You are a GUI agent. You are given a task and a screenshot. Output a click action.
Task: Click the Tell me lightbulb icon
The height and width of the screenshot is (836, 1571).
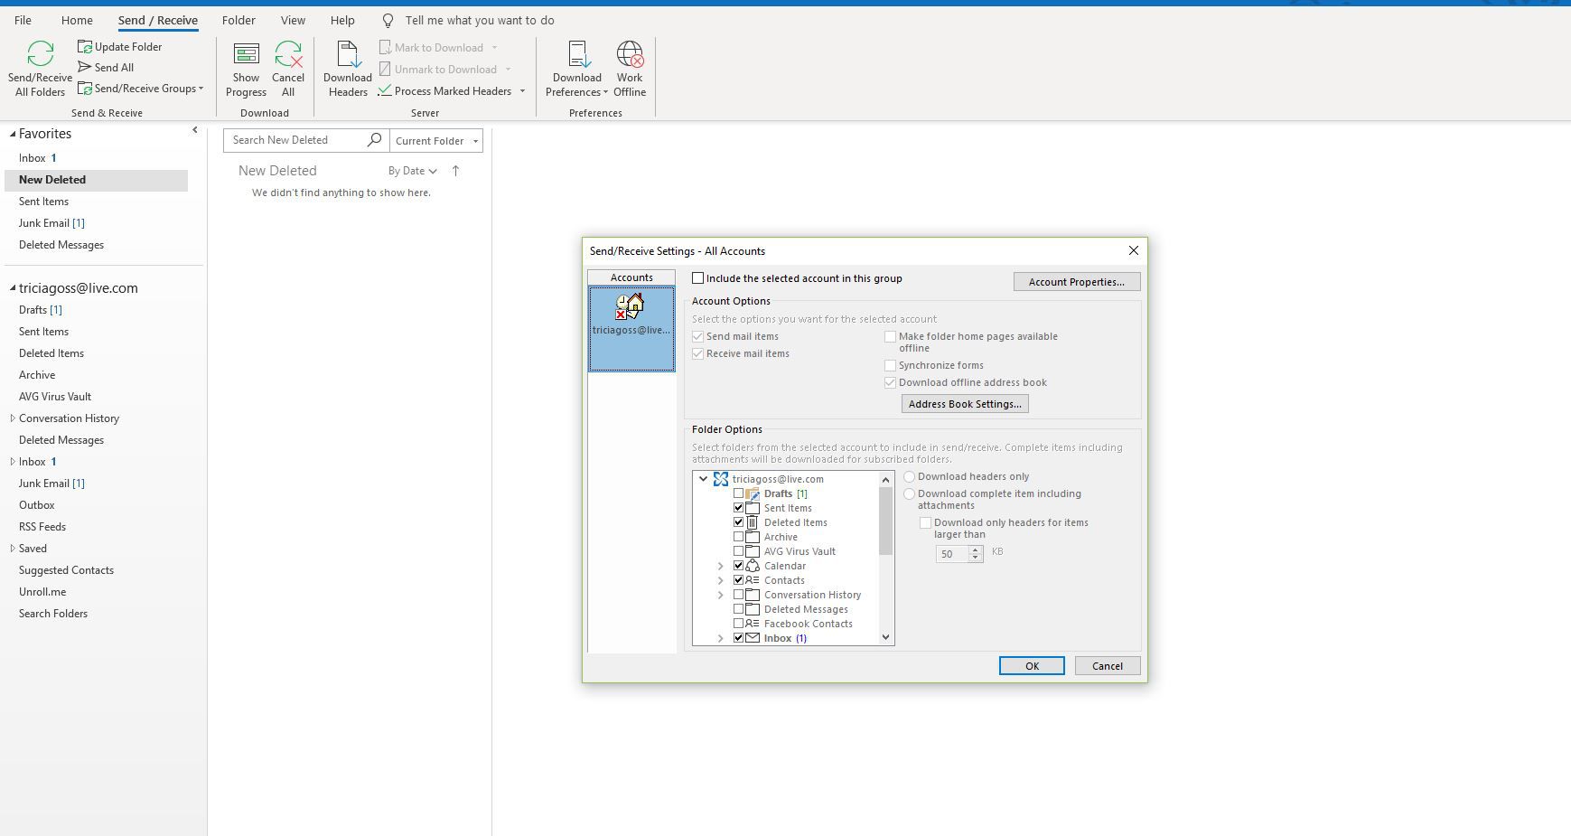[x=388, y=20]
